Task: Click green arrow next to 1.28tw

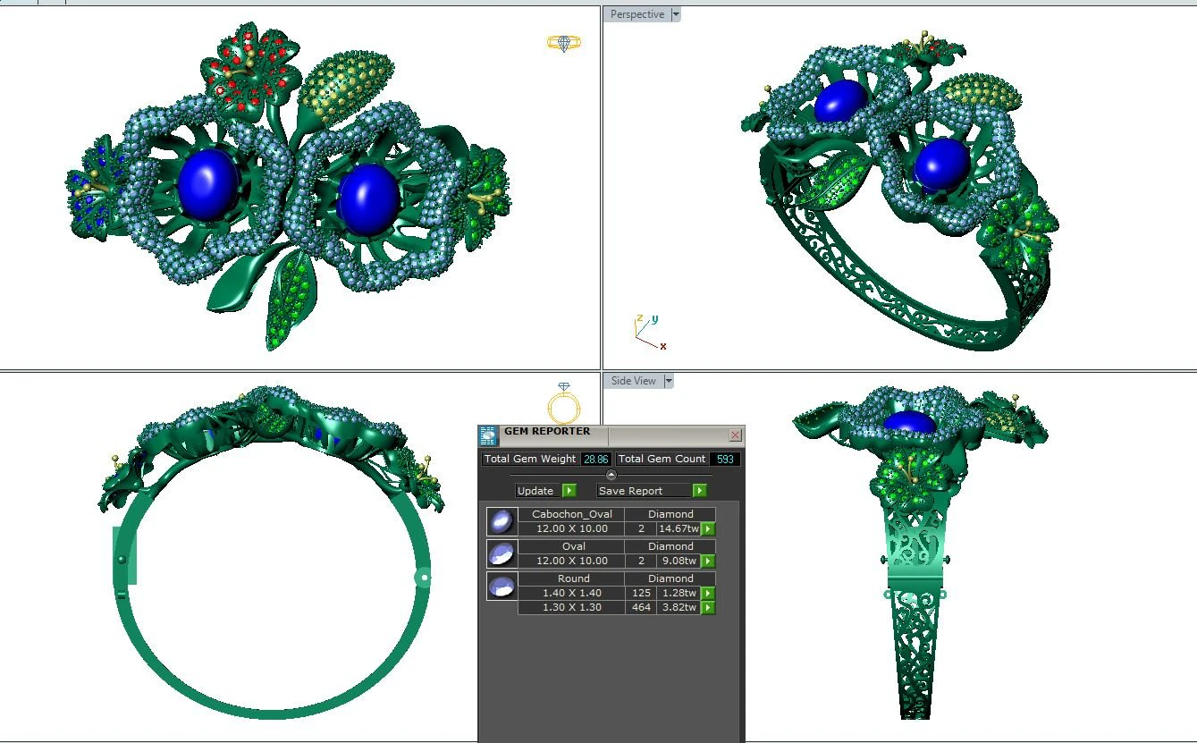Action: click(708, 594)
